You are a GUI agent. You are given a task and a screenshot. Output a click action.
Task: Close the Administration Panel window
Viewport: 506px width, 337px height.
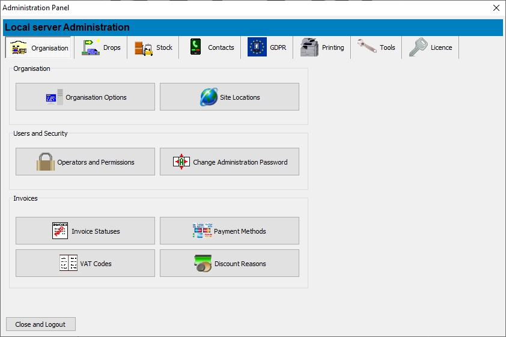tap(496, 8)
